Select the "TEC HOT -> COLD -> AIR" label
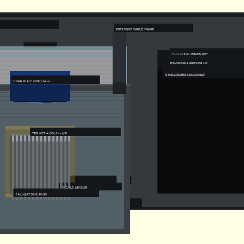This screenshot has height=244, width=244. point(76,132)
